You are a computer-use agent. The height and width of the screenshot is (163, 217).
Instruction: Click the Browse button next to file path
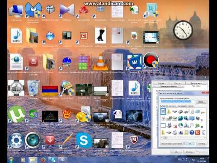201,102
